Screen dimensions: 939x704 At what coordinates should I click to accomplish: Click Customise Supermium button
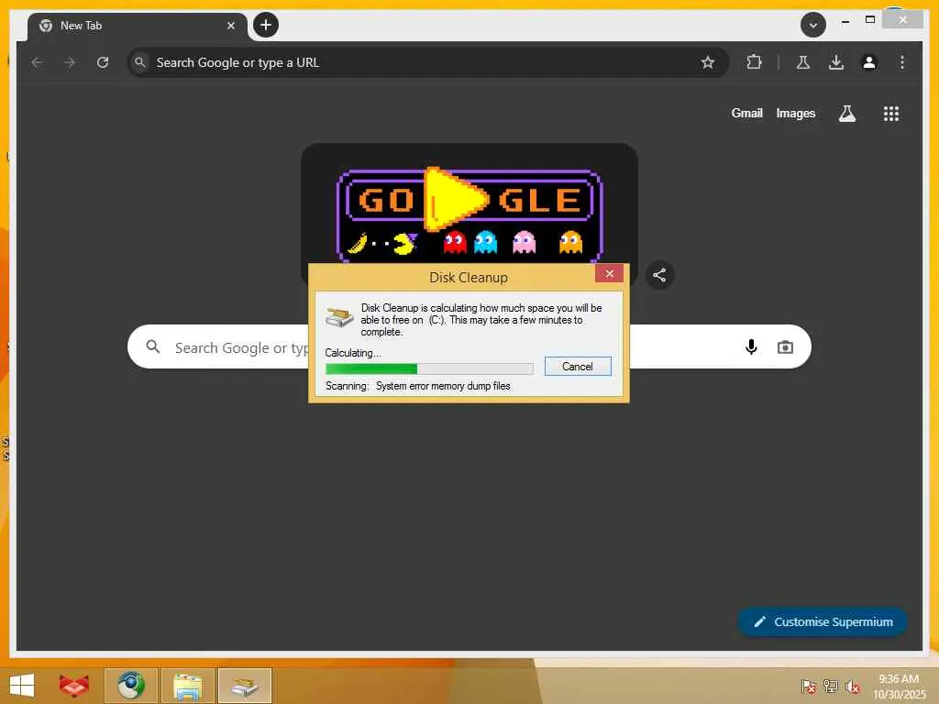coord(823,622)
